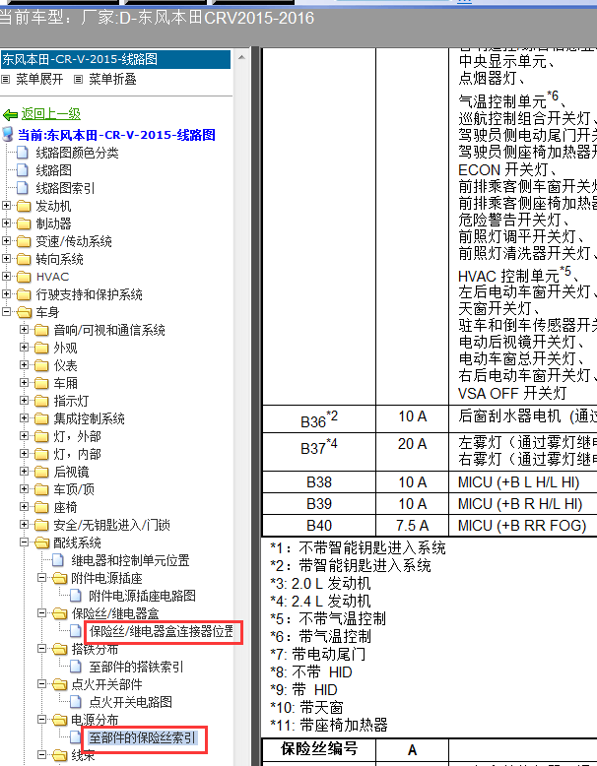Click the 指示灯 folder icon
The width and height of the screenshot is (597, 766).
point(41,401)
